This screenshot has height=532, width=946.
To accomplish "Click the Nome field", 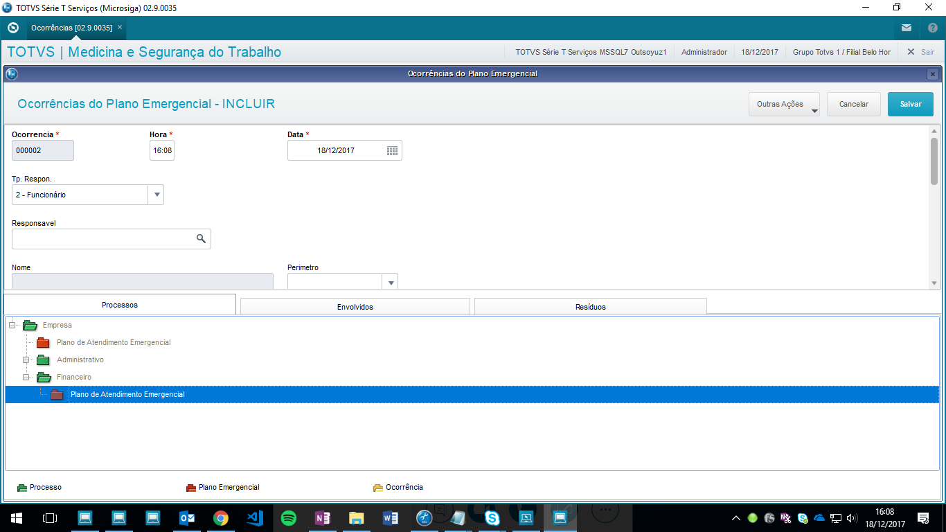I will click(x=143, y=281).
